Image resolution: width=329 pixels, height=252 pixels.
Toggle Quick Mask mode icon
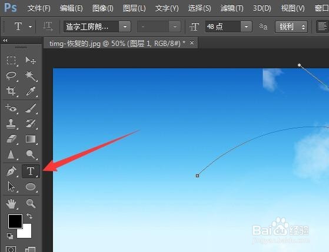pos(11,249)
